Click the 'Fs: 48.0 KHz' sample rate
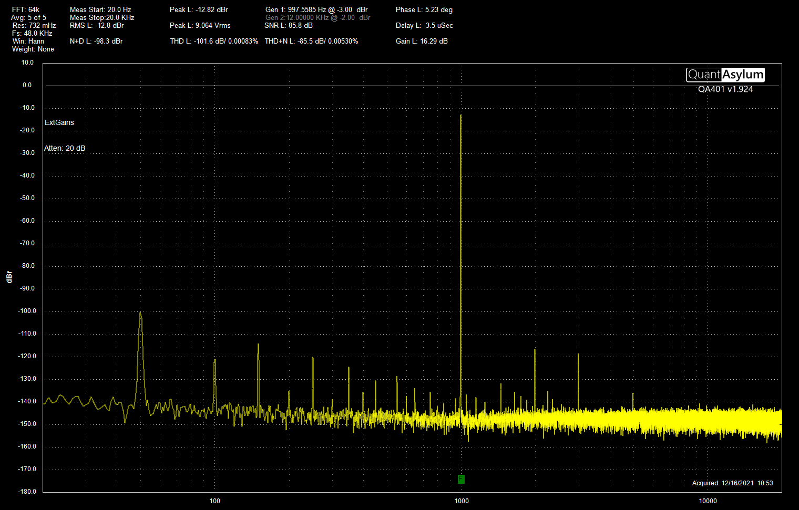This screenshot has width=799, height=510. 32,33
